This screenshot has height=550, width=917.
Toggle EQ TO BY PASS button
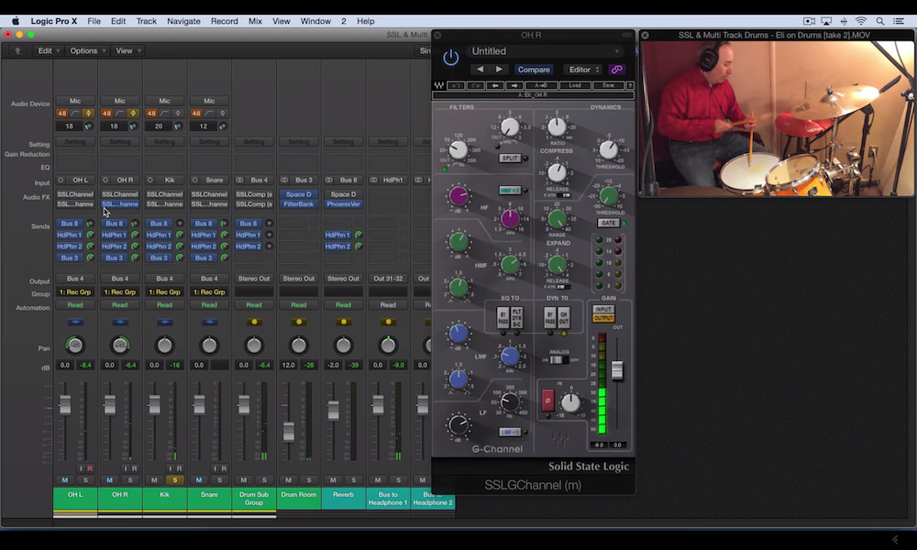point(503,319)
